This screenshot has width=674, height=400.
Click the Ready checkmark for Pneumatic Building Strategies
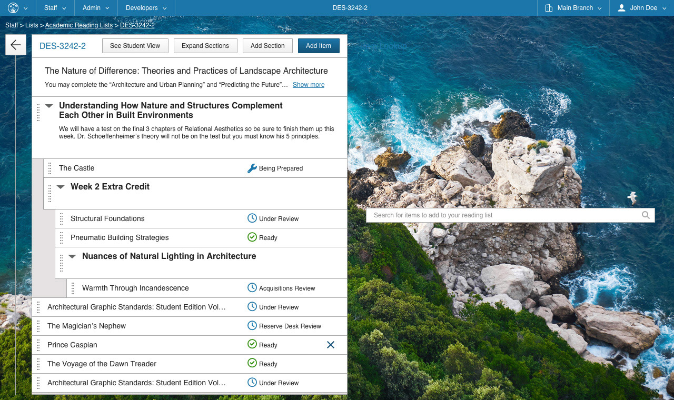(x=252, y=237)
